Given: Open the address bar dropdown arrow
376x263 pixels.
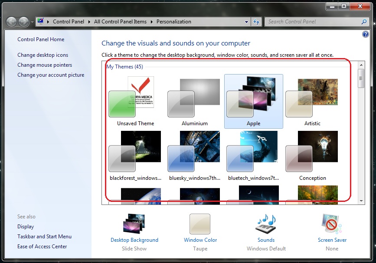Looking at the screenshot, I should tap(246, 21).
